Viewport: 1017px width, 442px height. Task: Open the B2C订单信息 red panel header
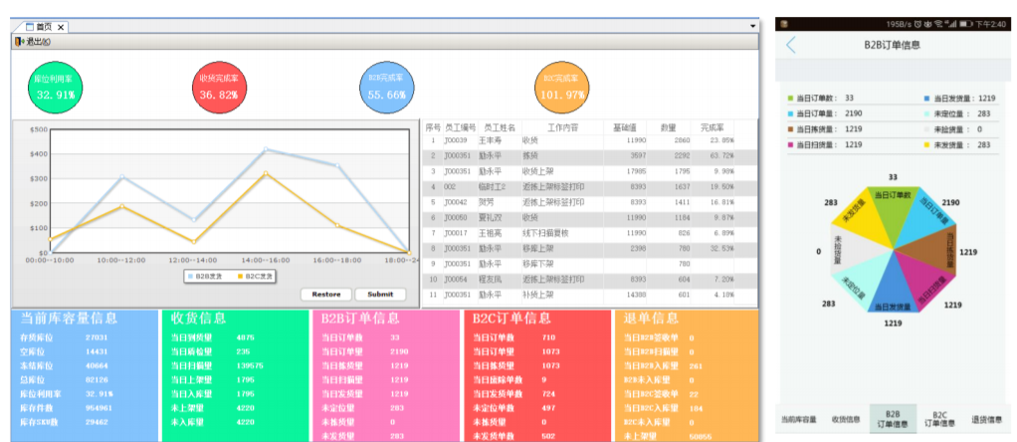pos(511,318)
